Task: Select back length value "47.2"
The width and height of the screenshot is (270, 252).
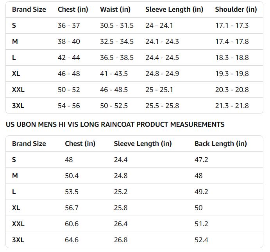Action: click(x=201, y=160)
